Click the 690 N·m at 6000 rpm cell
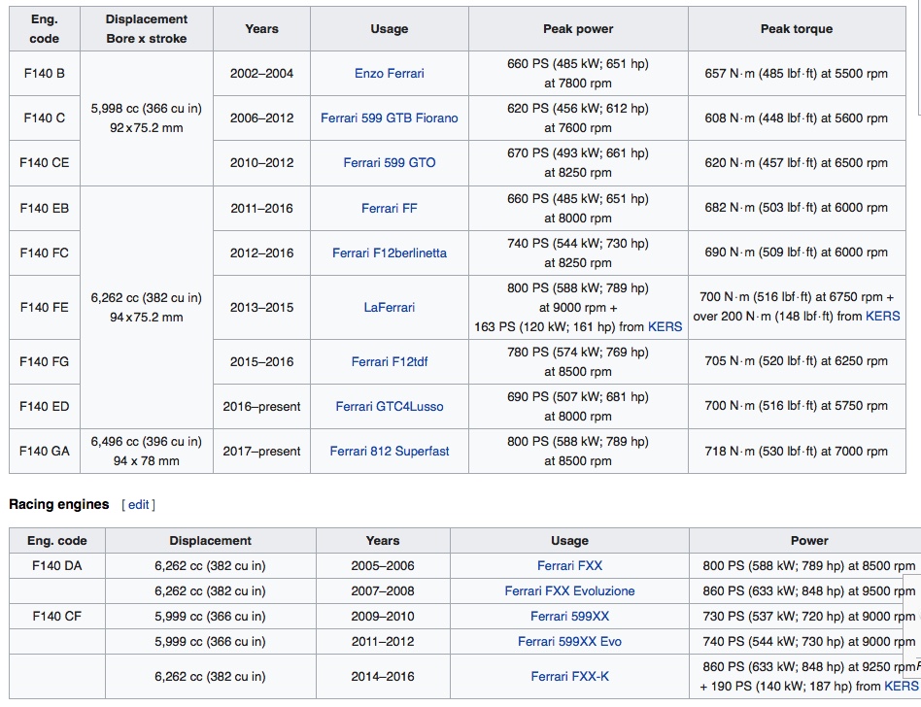 [797, 253]
